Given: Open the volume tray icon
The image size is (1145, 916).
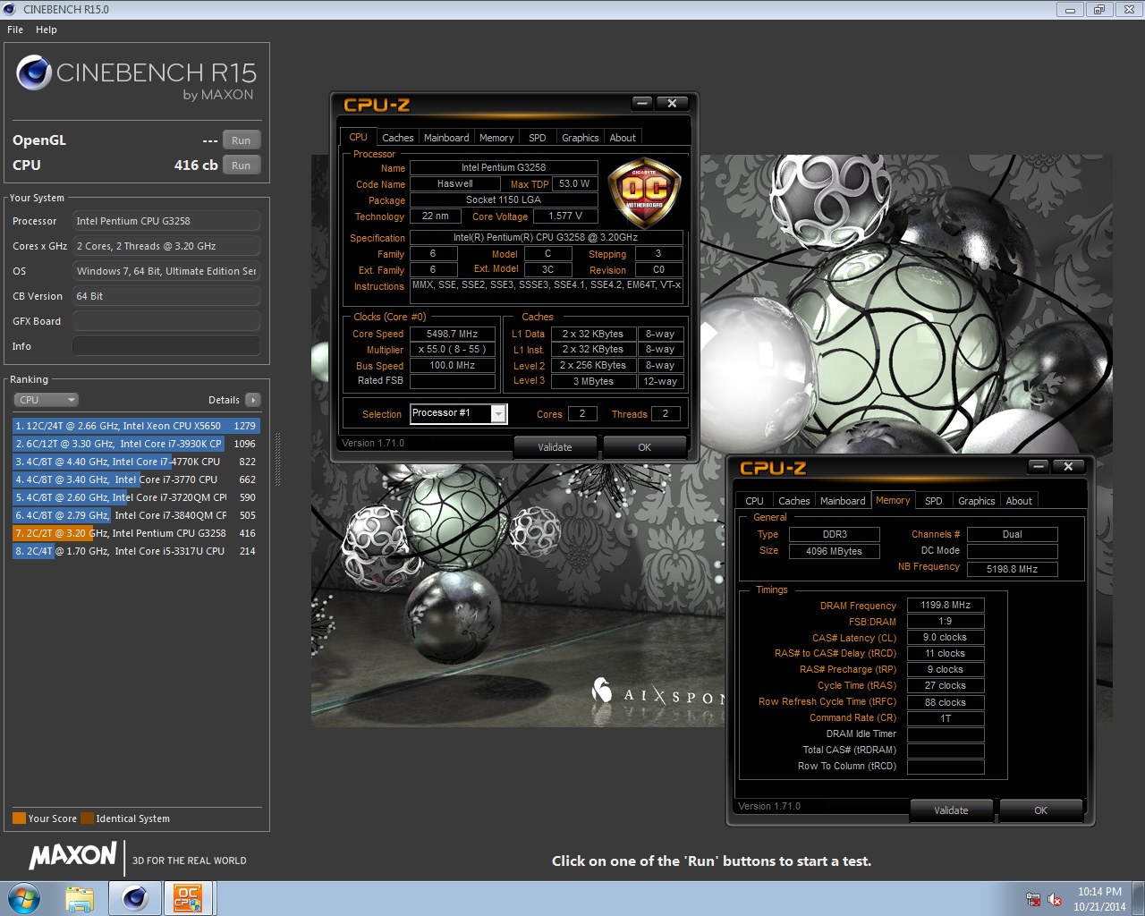Looking at the screenshot, I should pos(1055,899).
